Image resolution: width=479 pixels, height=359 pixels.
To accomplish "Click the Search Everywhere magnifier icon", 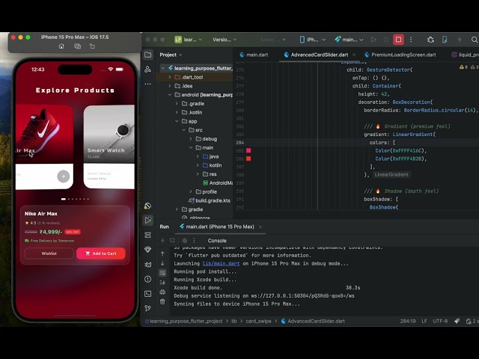I will [474, 40].
